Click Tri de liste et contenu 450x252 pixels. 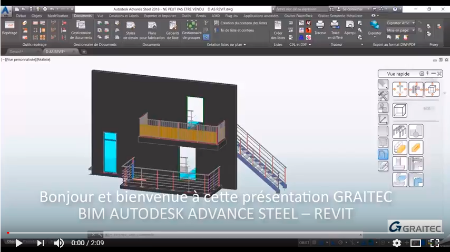tap(234, 30)
